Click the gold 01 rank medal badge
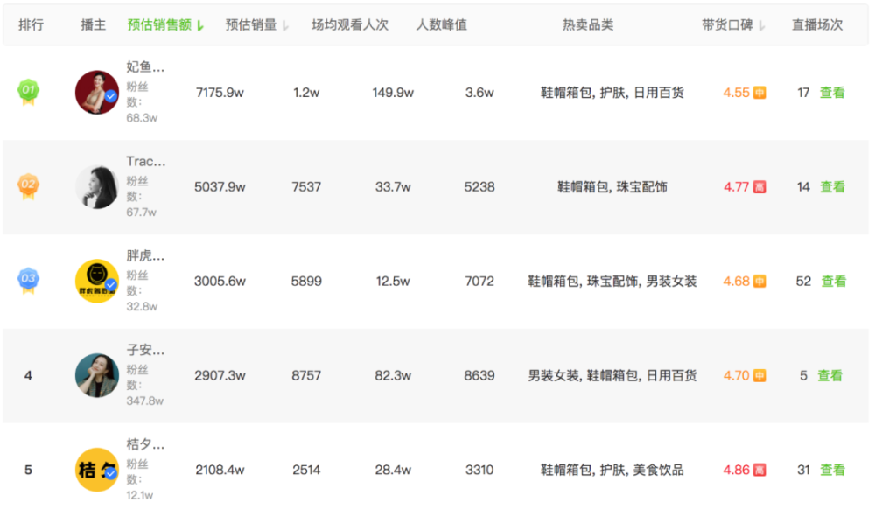875x509 pixels. coord(28,92)
